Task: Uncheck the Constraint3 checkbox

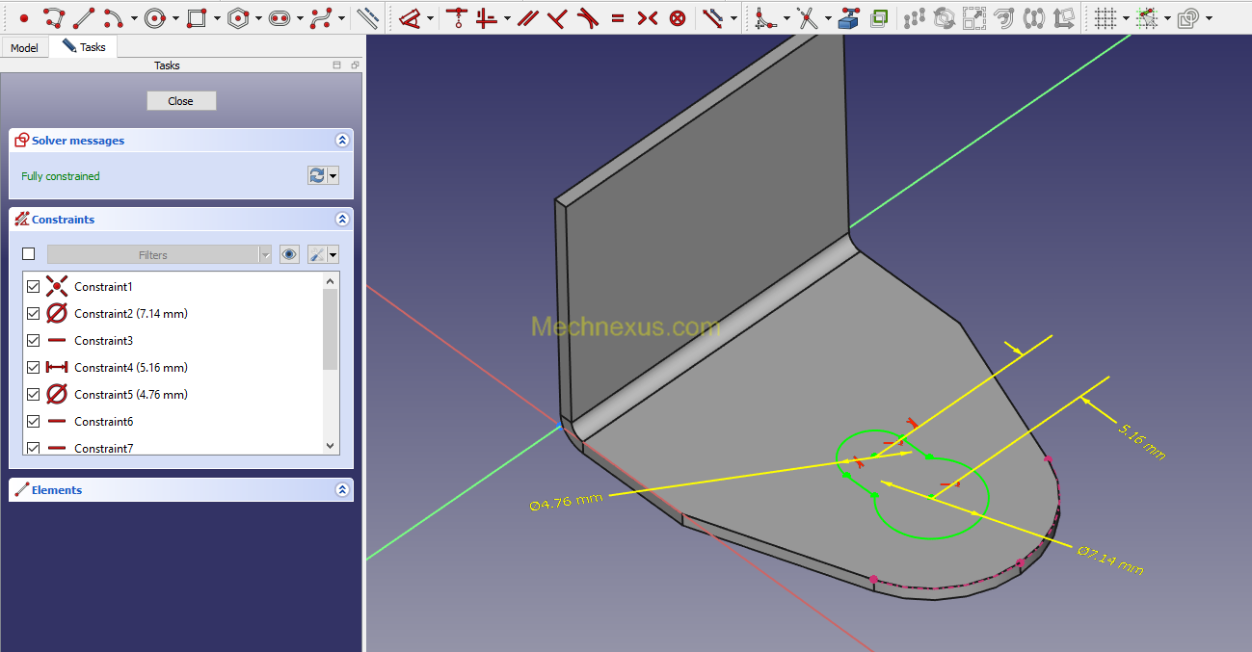Action: [x=34, y=340]
